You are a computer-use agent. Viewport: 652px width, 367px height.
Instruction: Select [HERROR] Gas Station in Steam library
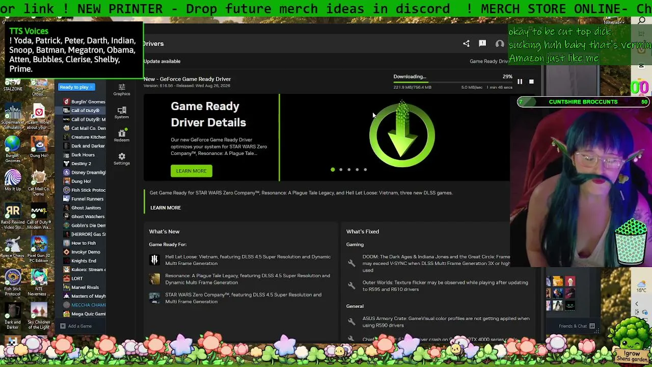(84, 234)
